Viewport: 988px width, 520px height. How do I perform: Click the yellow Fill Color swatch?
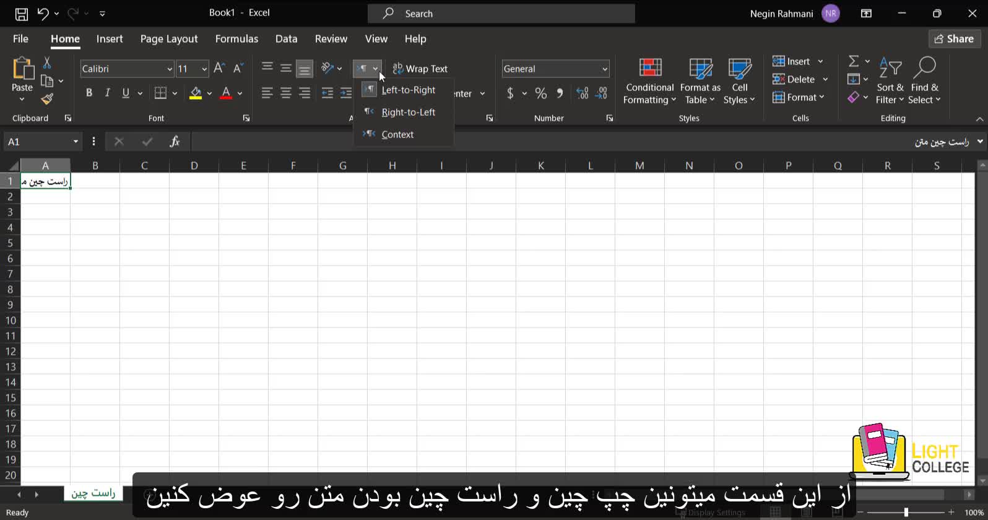pos(196,93)
